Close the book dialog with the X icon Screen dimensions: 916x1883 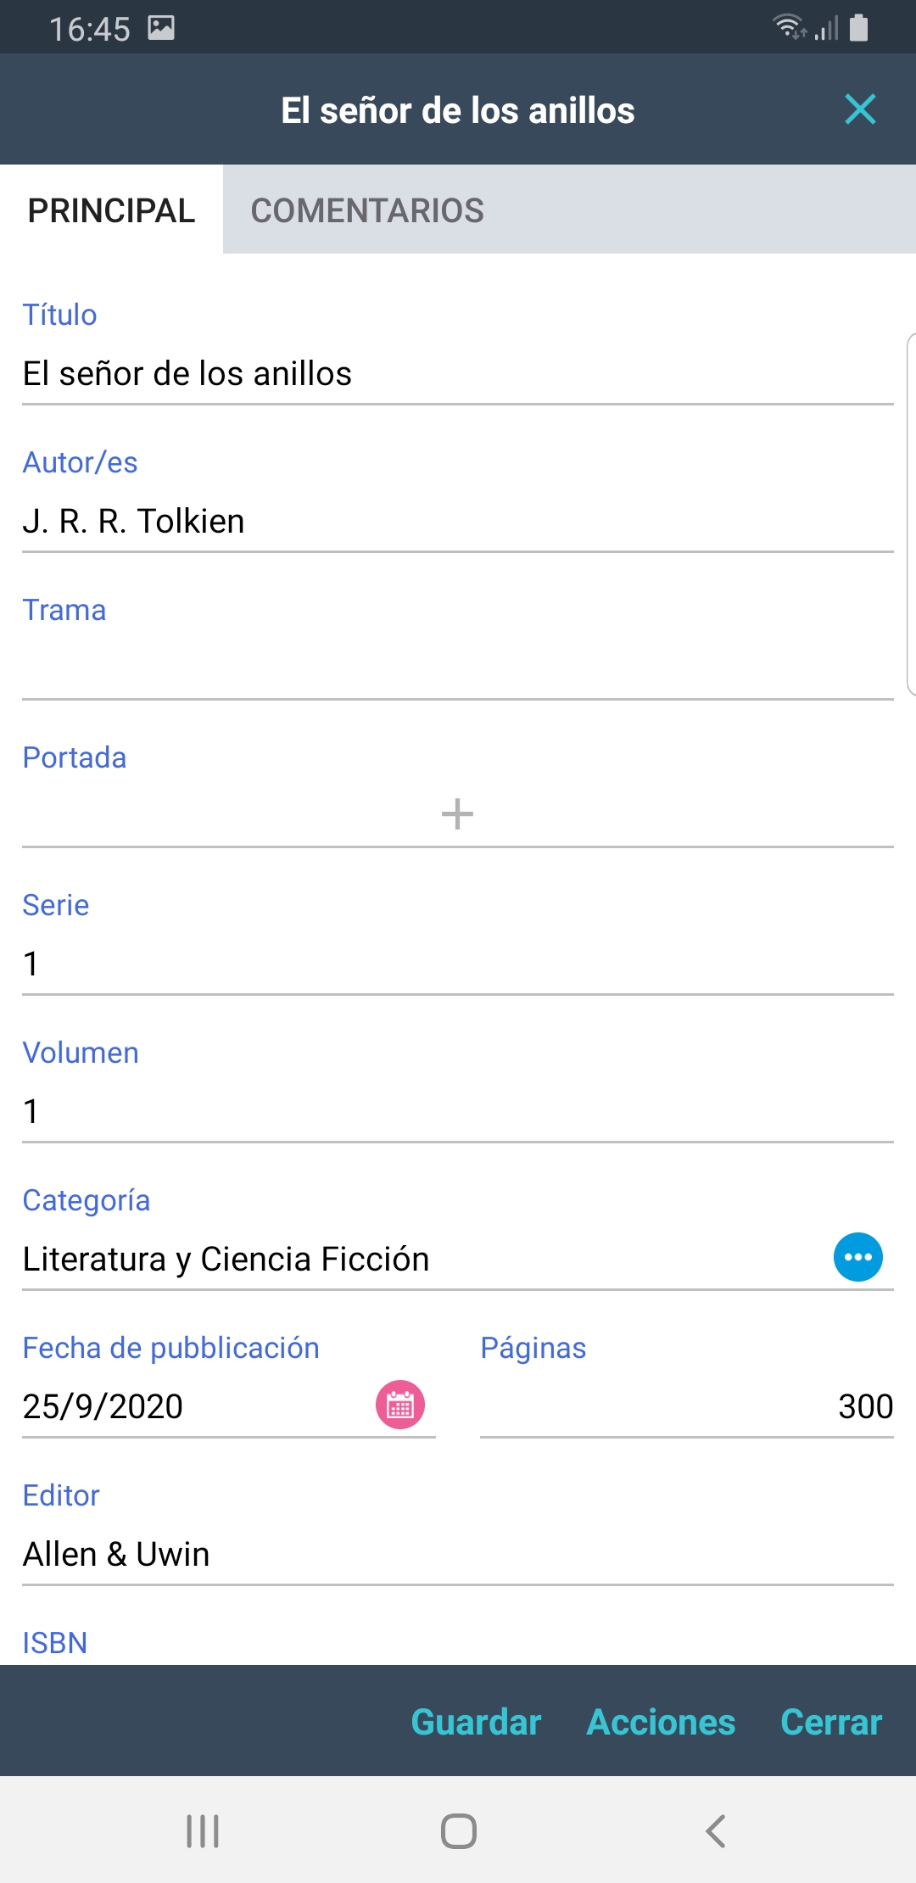click(860, 109)
